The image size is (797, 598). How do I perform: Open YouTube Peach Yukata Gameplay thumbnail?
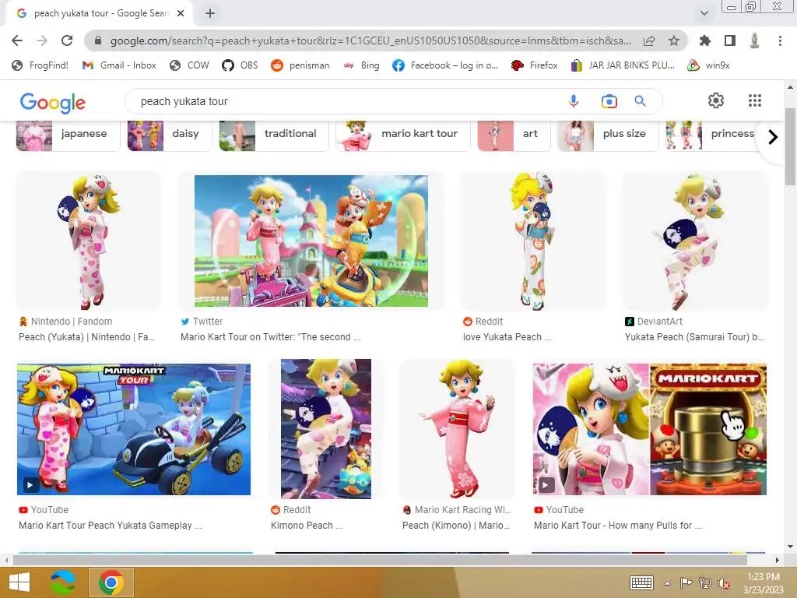[134, 429]
